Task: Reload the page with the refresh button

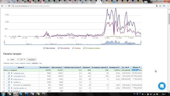Action: (x=9, y=6)
